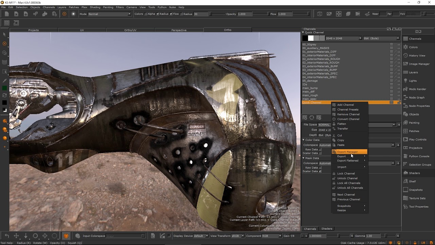Screen dimensions: 435x245
Task: Switch to the Shaders tab at the bottom
Action: click(x=327, y=229)
